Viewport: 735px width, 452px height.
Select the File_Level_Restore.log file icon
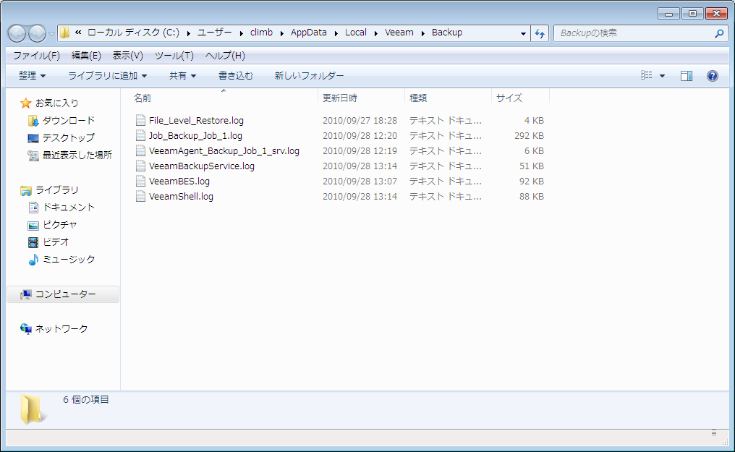[140, 120]
